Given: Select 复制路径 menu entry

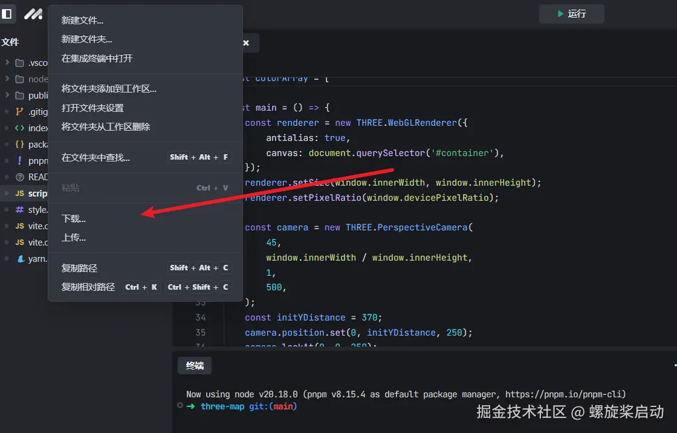Looking at the screenshot, I should click(145, 268).
